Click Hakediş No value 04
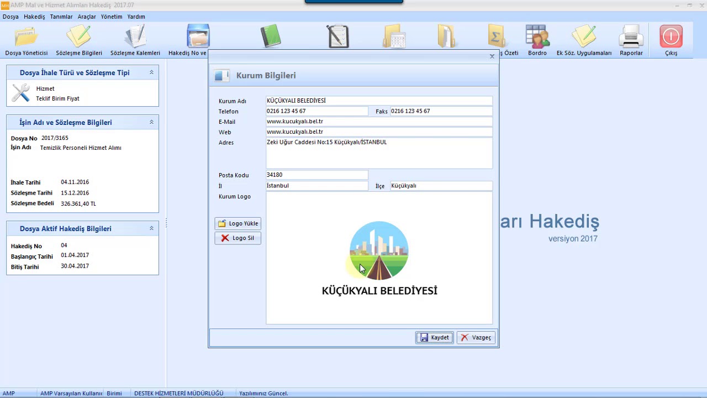This screenshot has height=398, width=707. tap(64, 245)
